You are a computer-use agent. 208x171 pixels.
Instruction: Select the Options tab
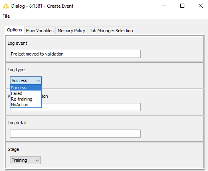tap(14, 30)
